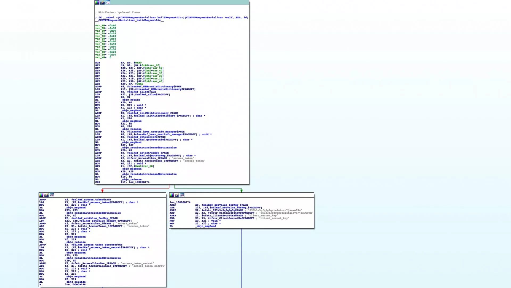Click pencil icon on loc_10000B174 node
This screenshot has width=511, height=288.
(177, 195)
